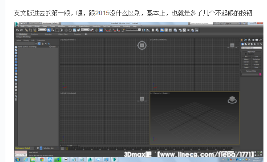Viewport: 267px width, 162px height.
Task: Open the Utilities hammer panel tab
Action: click(260, 40)
